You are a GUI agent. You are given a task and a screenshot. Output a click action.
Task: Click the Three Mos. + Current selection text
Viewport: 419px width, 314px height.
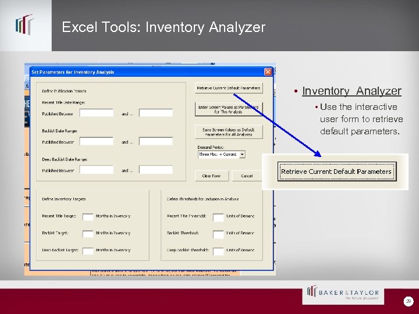218,154
